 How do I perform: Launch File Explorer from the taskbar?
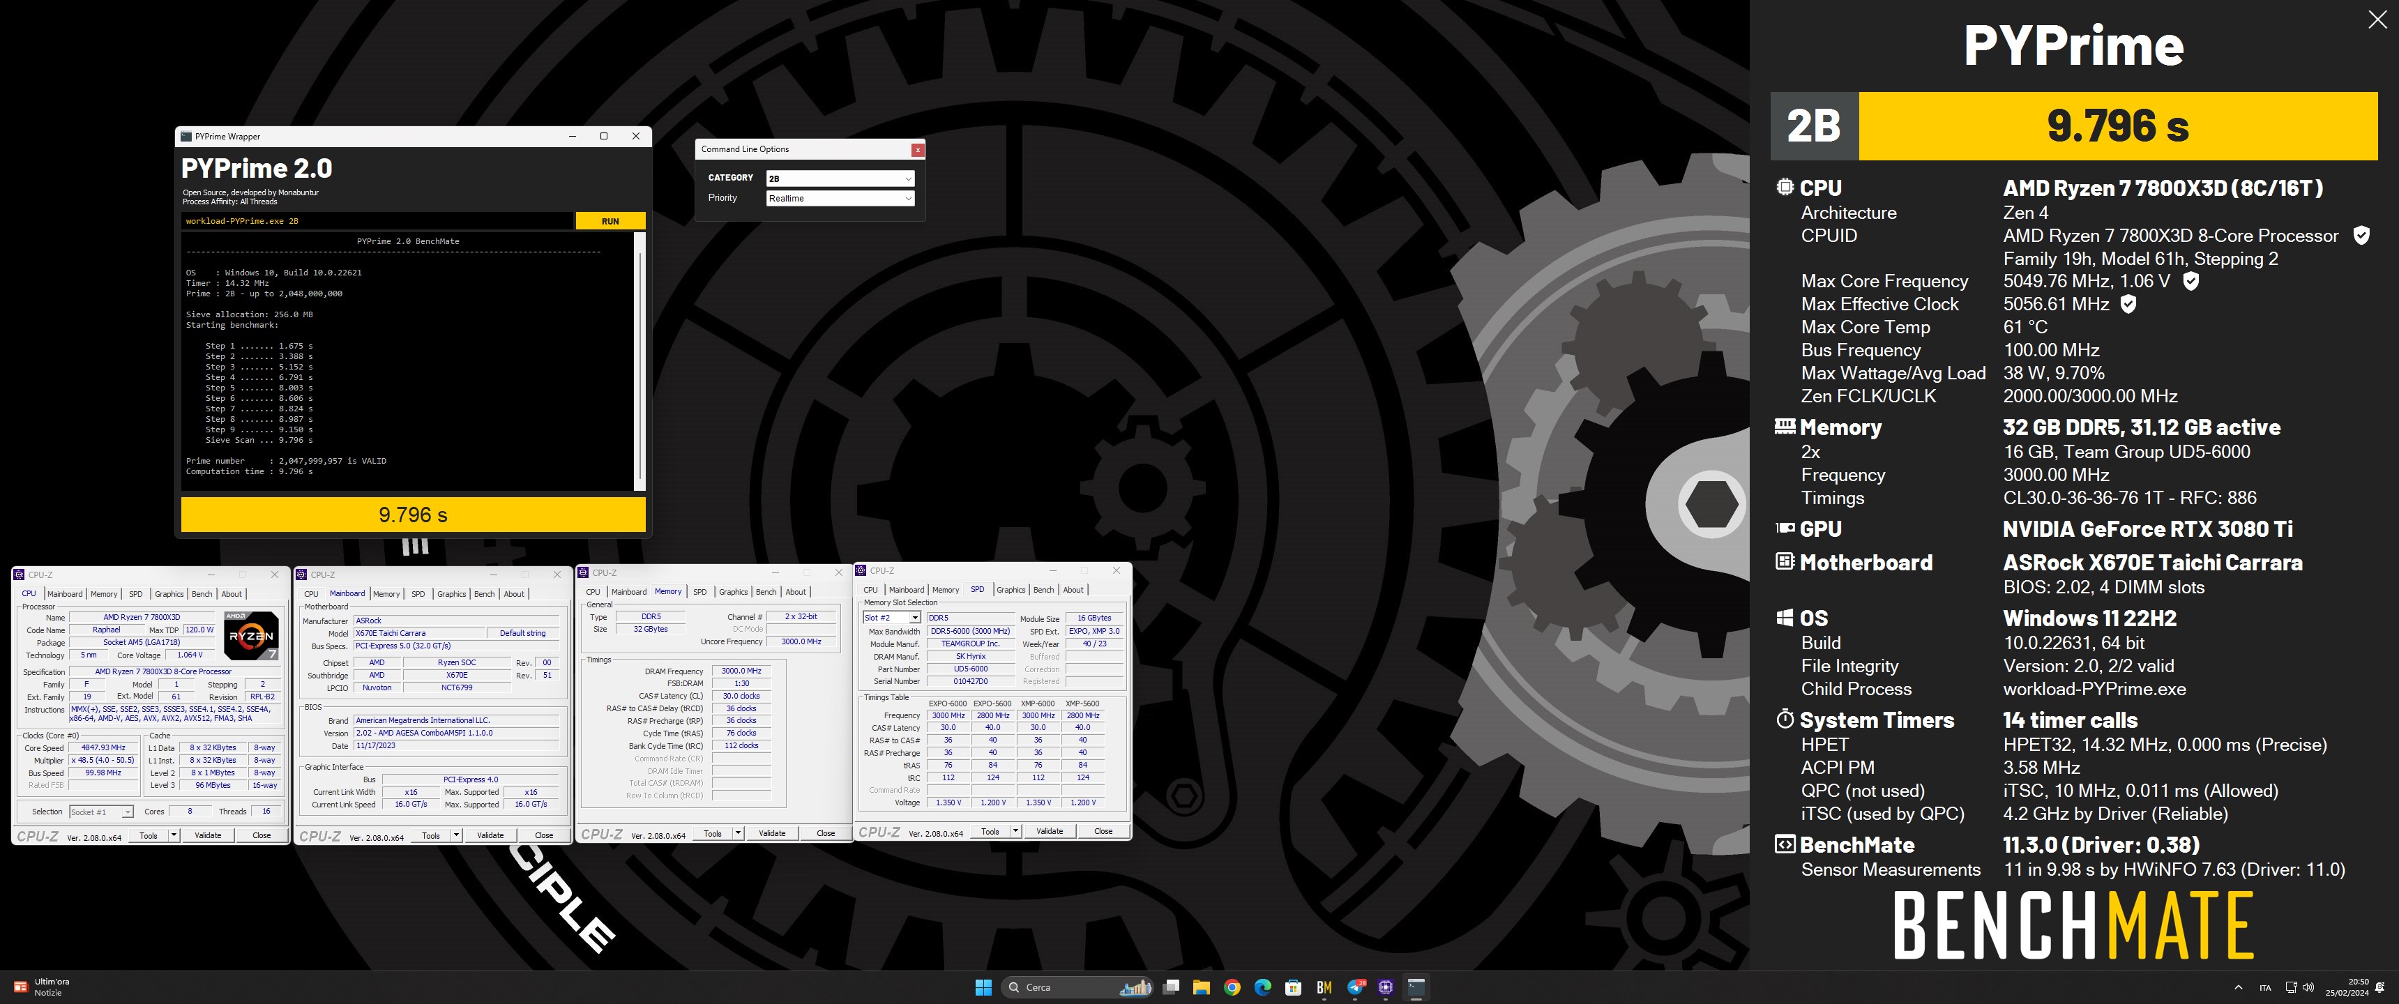click(1202, 987)
